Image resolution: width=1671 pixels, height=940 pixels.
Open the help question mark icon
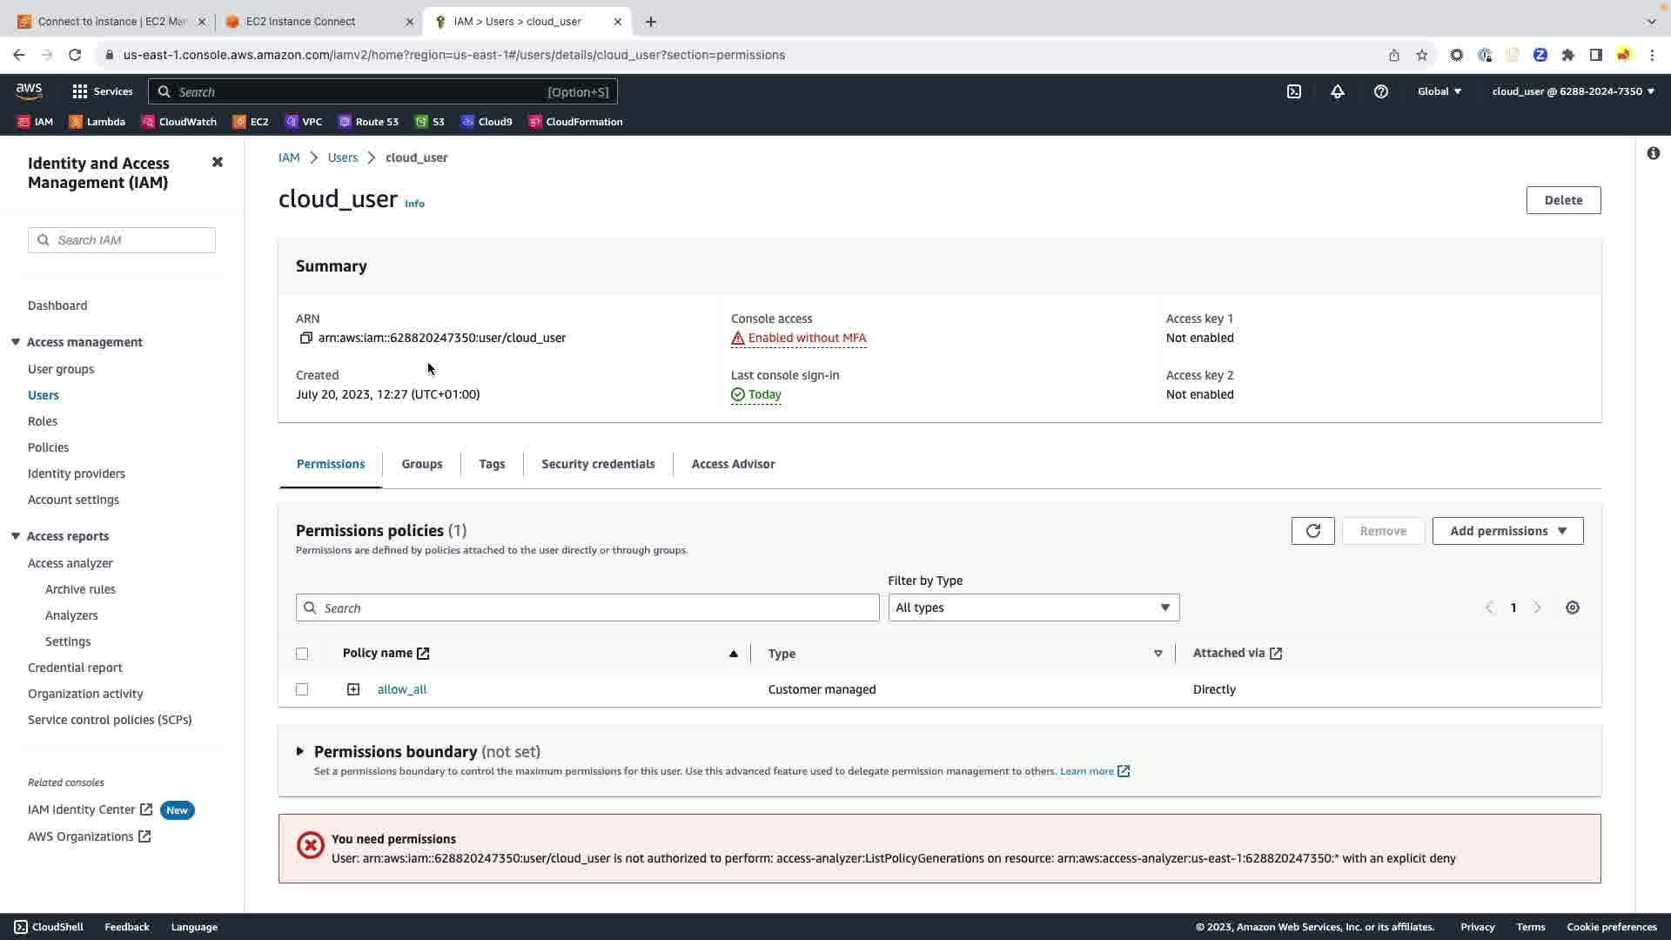click(1381, 91)
